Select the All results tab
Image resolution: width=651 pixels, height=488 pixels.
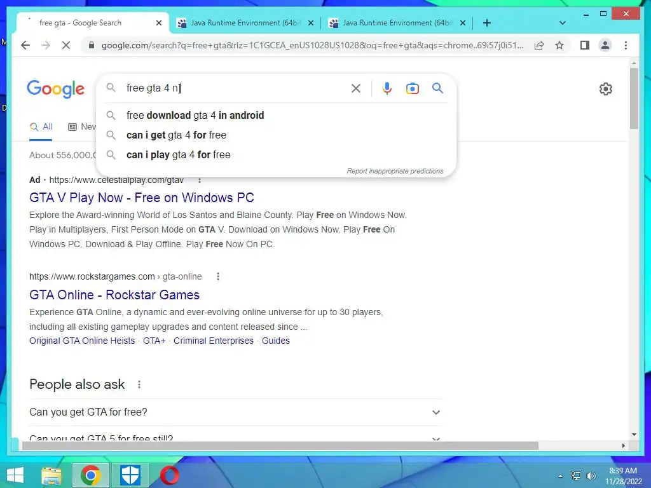point(41,127)
